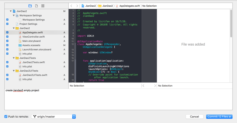Click the Main.storyboard file icon
The height and width of the screenshot is (123, 237).
[x=20, y=41]
